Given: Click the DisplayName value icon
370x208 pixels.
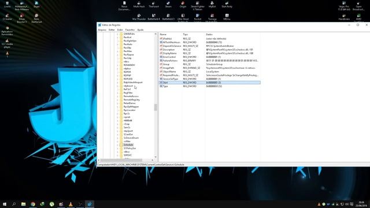Looking at the screenshot, I should pyautogui.click(x=161, y=53).
